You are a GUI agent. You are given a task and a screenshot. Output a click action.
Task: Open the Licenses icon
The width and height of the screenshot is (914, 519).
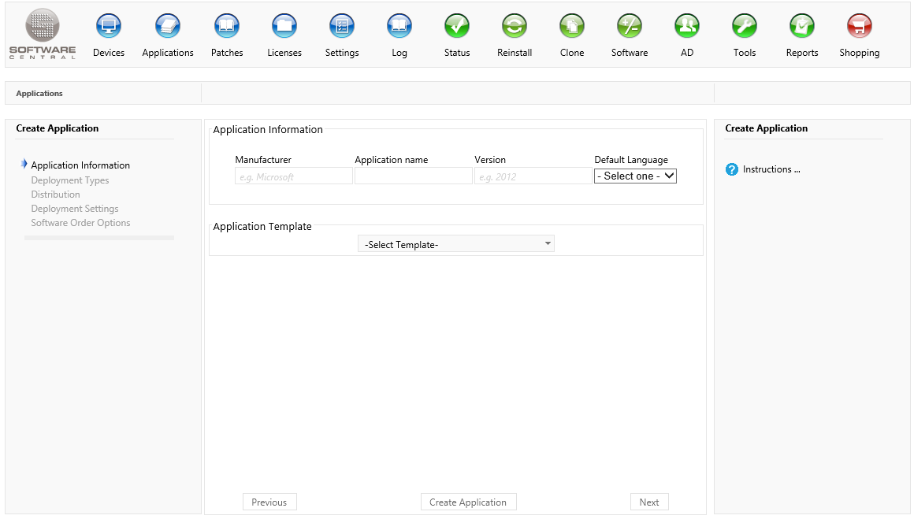point(284,27)
